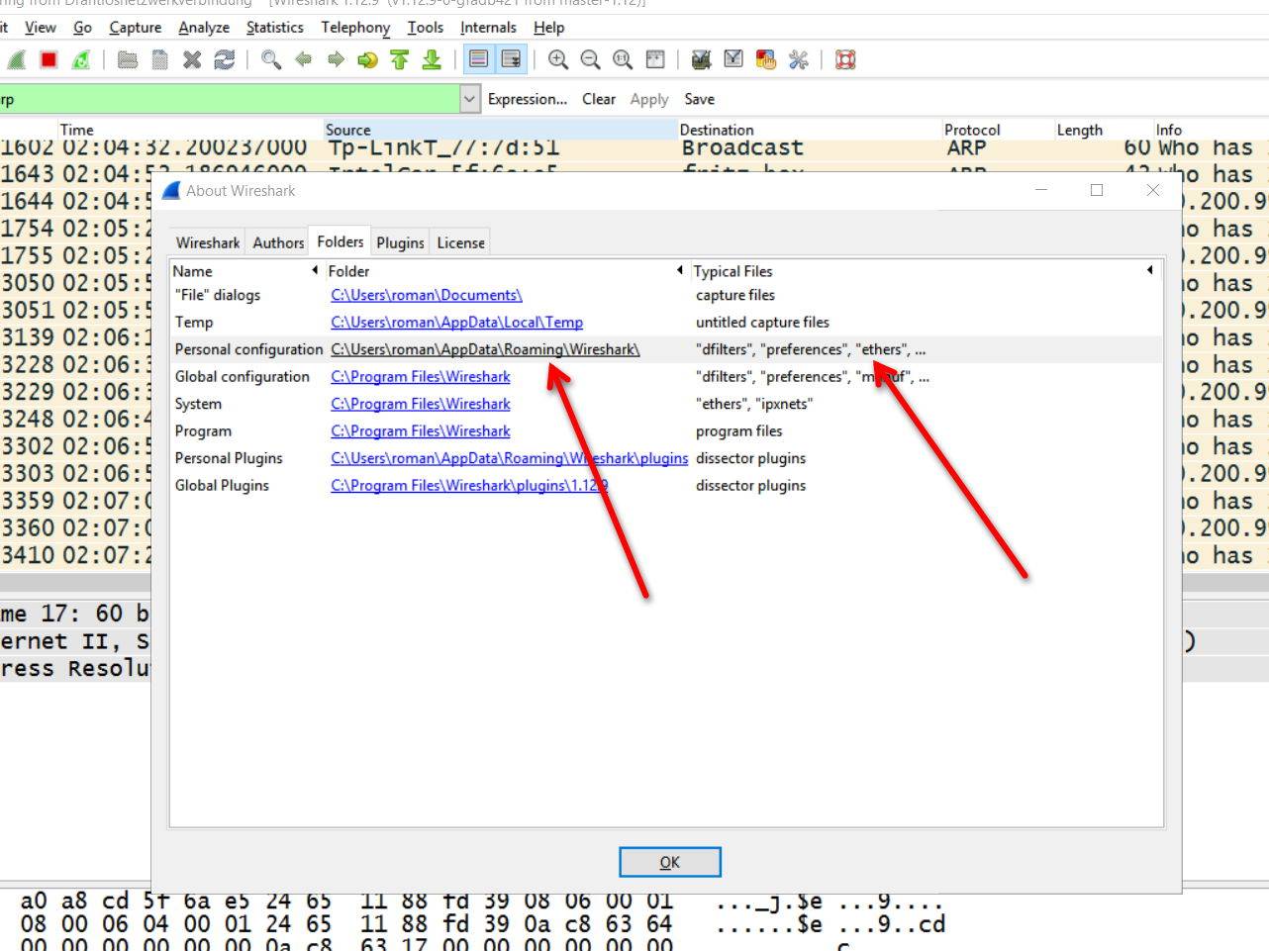Start a new live capture (shark fin icon)
The image size is (1269, 951).
click(16, 60)
